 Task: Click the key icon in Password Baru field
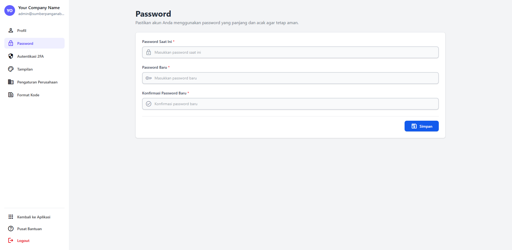pyautogui.click(x=148, y=78)
